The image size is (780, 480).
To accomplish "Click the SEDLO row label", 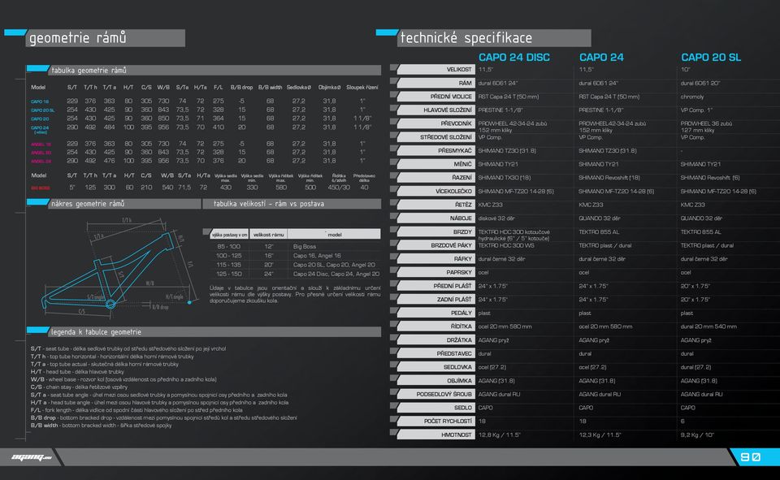I will 435,408.
